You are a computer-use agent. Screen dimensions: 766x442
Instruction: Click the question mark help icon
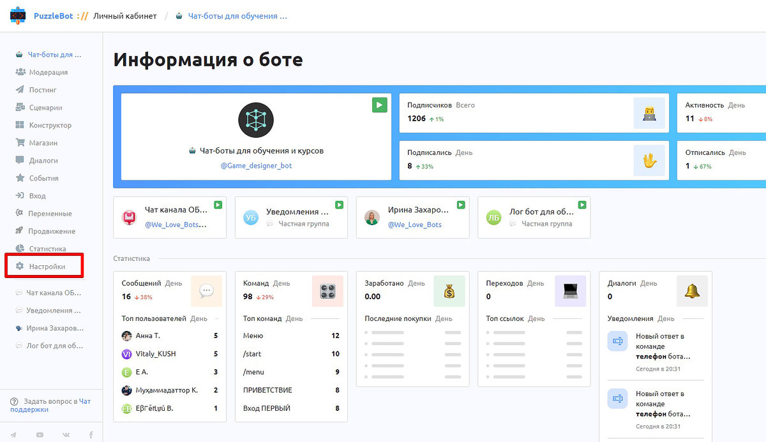[x=14, y=402]
